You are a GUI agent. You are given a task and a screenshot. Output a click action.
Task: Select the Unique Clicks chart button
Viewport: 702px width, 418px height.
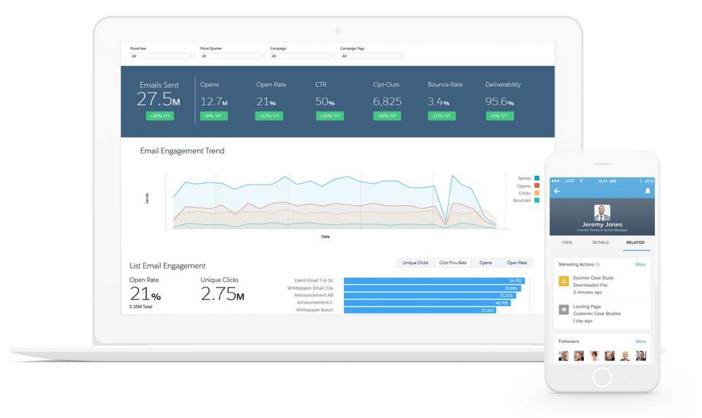[x=415, y=263]
